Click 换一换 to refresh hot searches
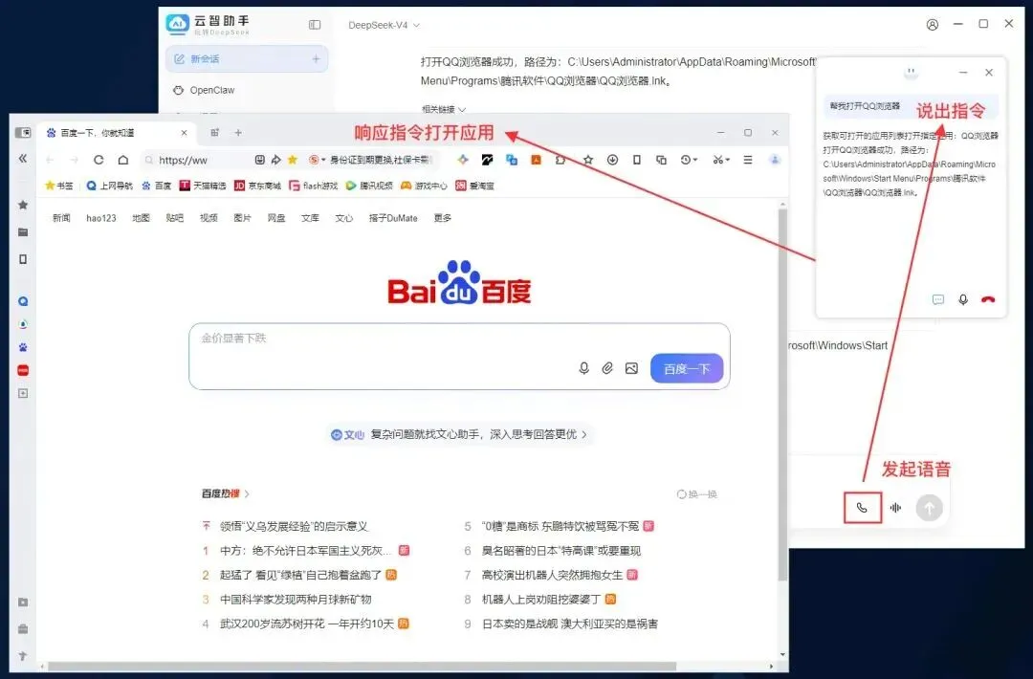 696,493
